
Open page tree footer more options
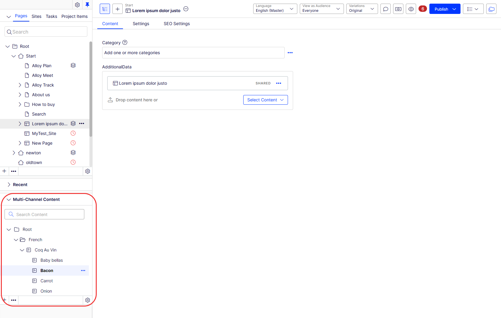pos(14,171)
